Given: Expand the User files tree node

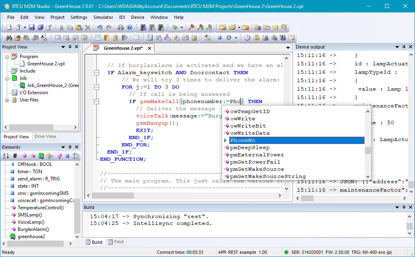Looking at the screenshot, I should [x=7, y=100].
